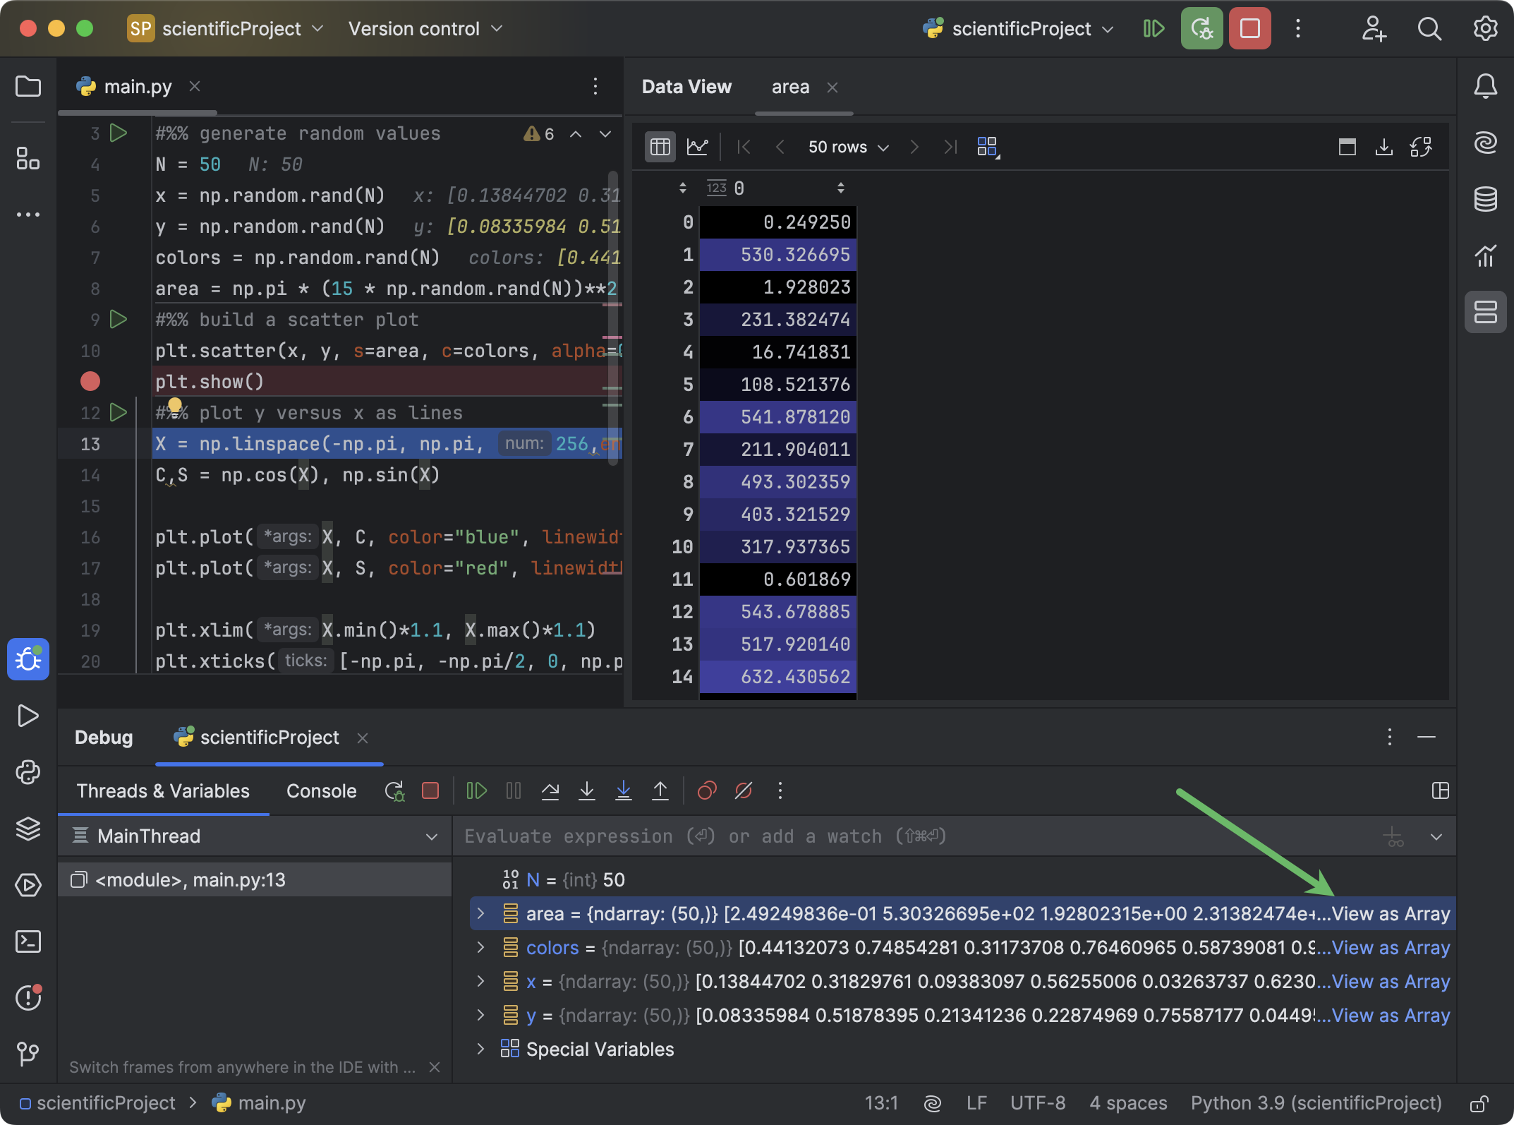Expand the area ndarray variable

[480, 913]
